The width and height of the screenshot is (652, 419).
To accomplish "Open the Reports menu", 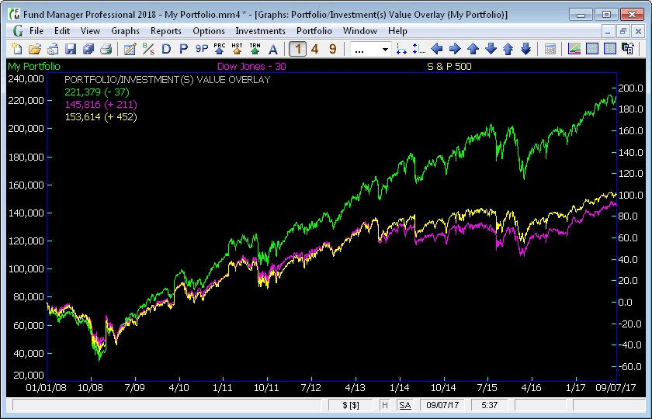I will coord(166,31).
